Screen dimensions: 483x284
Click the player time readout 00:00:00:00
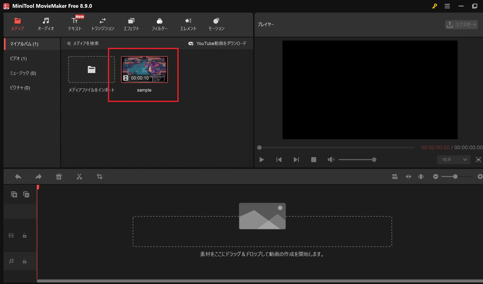(435, 148)
